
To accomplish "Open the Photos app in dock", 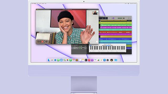I will click(x=67, y=60).
